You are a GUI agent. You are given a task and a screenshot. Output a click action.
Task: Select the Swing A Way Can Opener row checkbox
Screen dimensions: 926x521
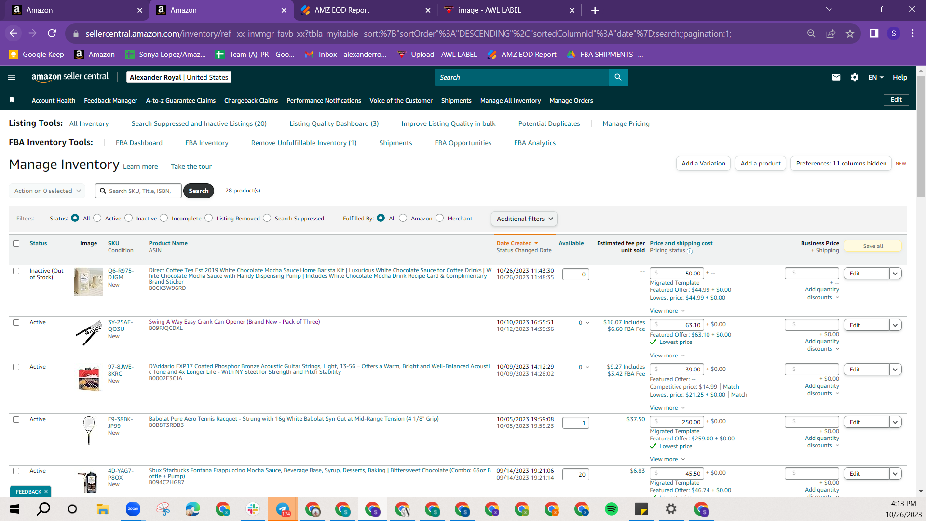[16, 322]
